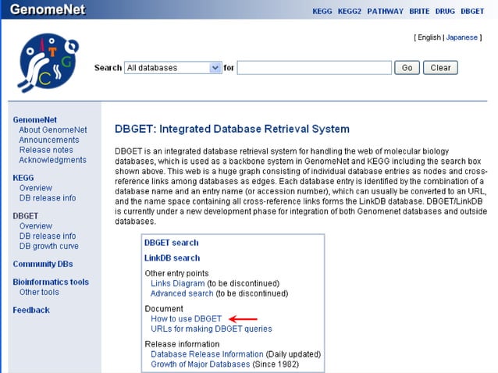The height and width of the screenshot is (373, 498).
Task: Open URLs for making DBGET queries
Action: 212,329
